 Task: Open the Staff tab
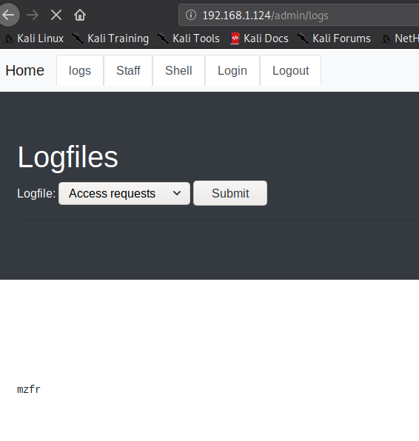point(128,70)
